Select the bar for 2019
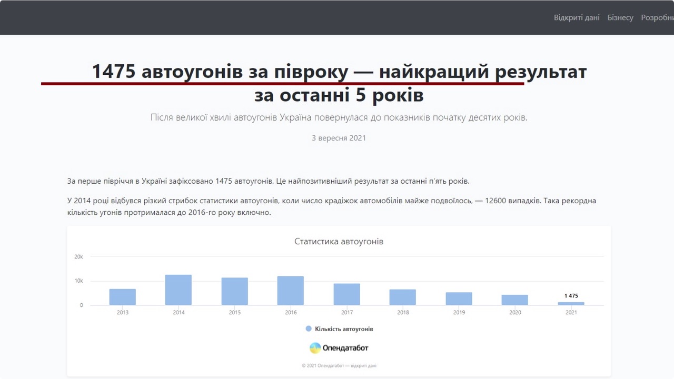 pos(459,299)
